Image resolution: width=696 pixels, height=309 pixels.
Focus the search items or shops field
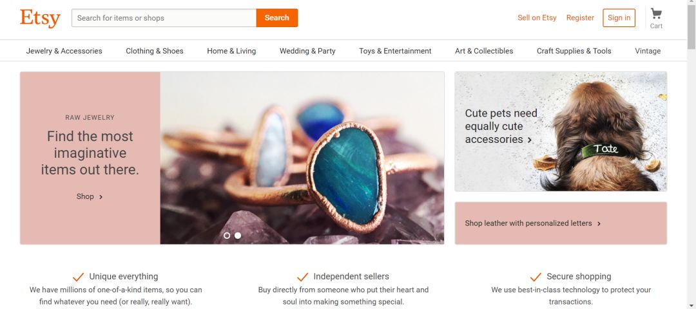164,18
